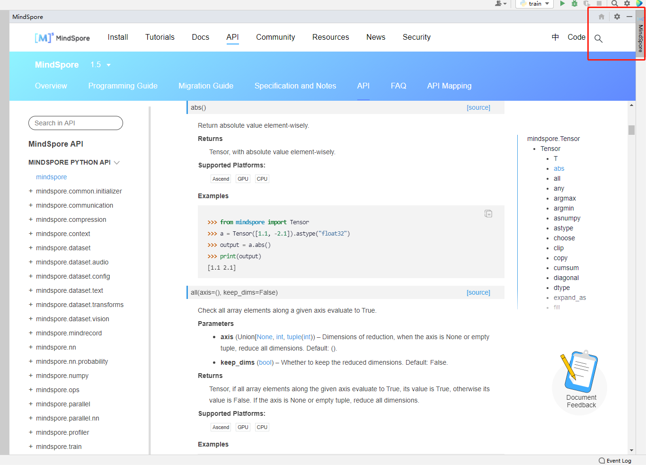Viewport: 646px width, 465px height.
Task: Click the user account icon in IDE toolbar
Action: [501, 3]
